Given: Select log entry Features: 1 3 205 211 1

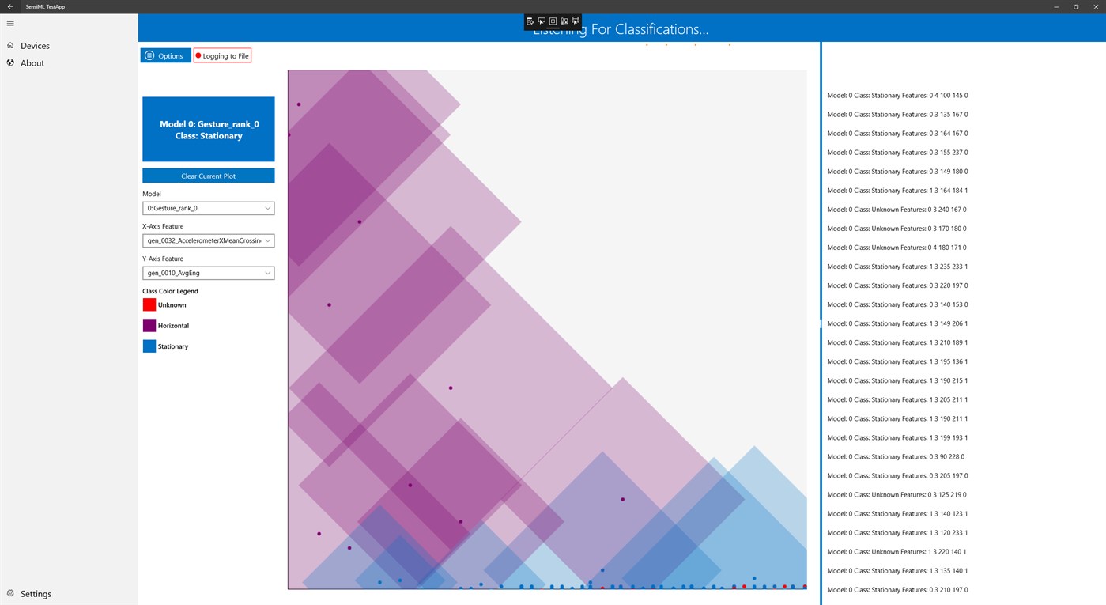Looking at the screenshot, I should tap(897, 399).
